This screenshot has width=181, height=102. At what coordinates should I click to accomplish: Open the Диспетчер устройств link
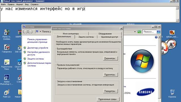click(38, 48)
